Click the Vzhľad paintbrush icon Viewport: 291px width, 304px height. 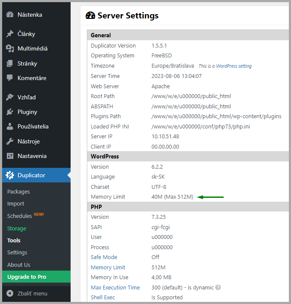click(10, 97)
